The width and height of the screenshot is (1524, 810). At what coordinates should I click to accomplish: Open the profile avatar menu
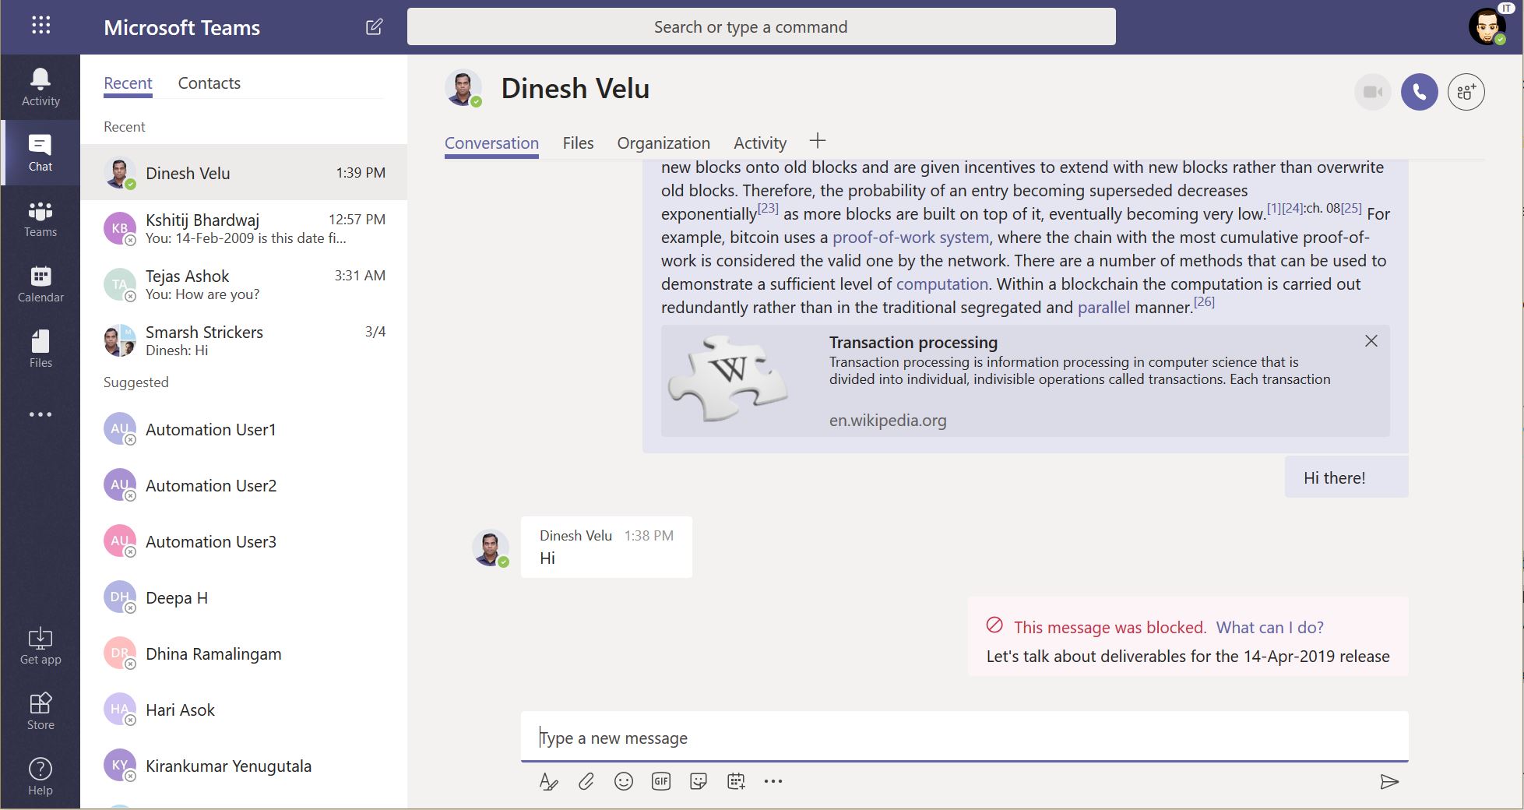(x=1487, y=26)
